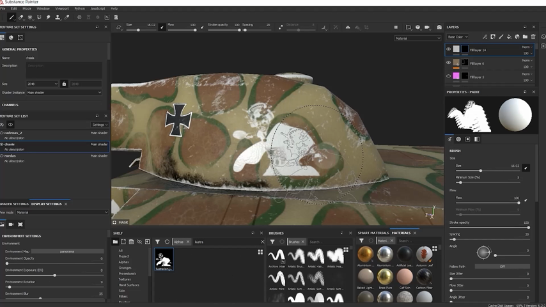Open the display settings camera icon

pos(11,224)
